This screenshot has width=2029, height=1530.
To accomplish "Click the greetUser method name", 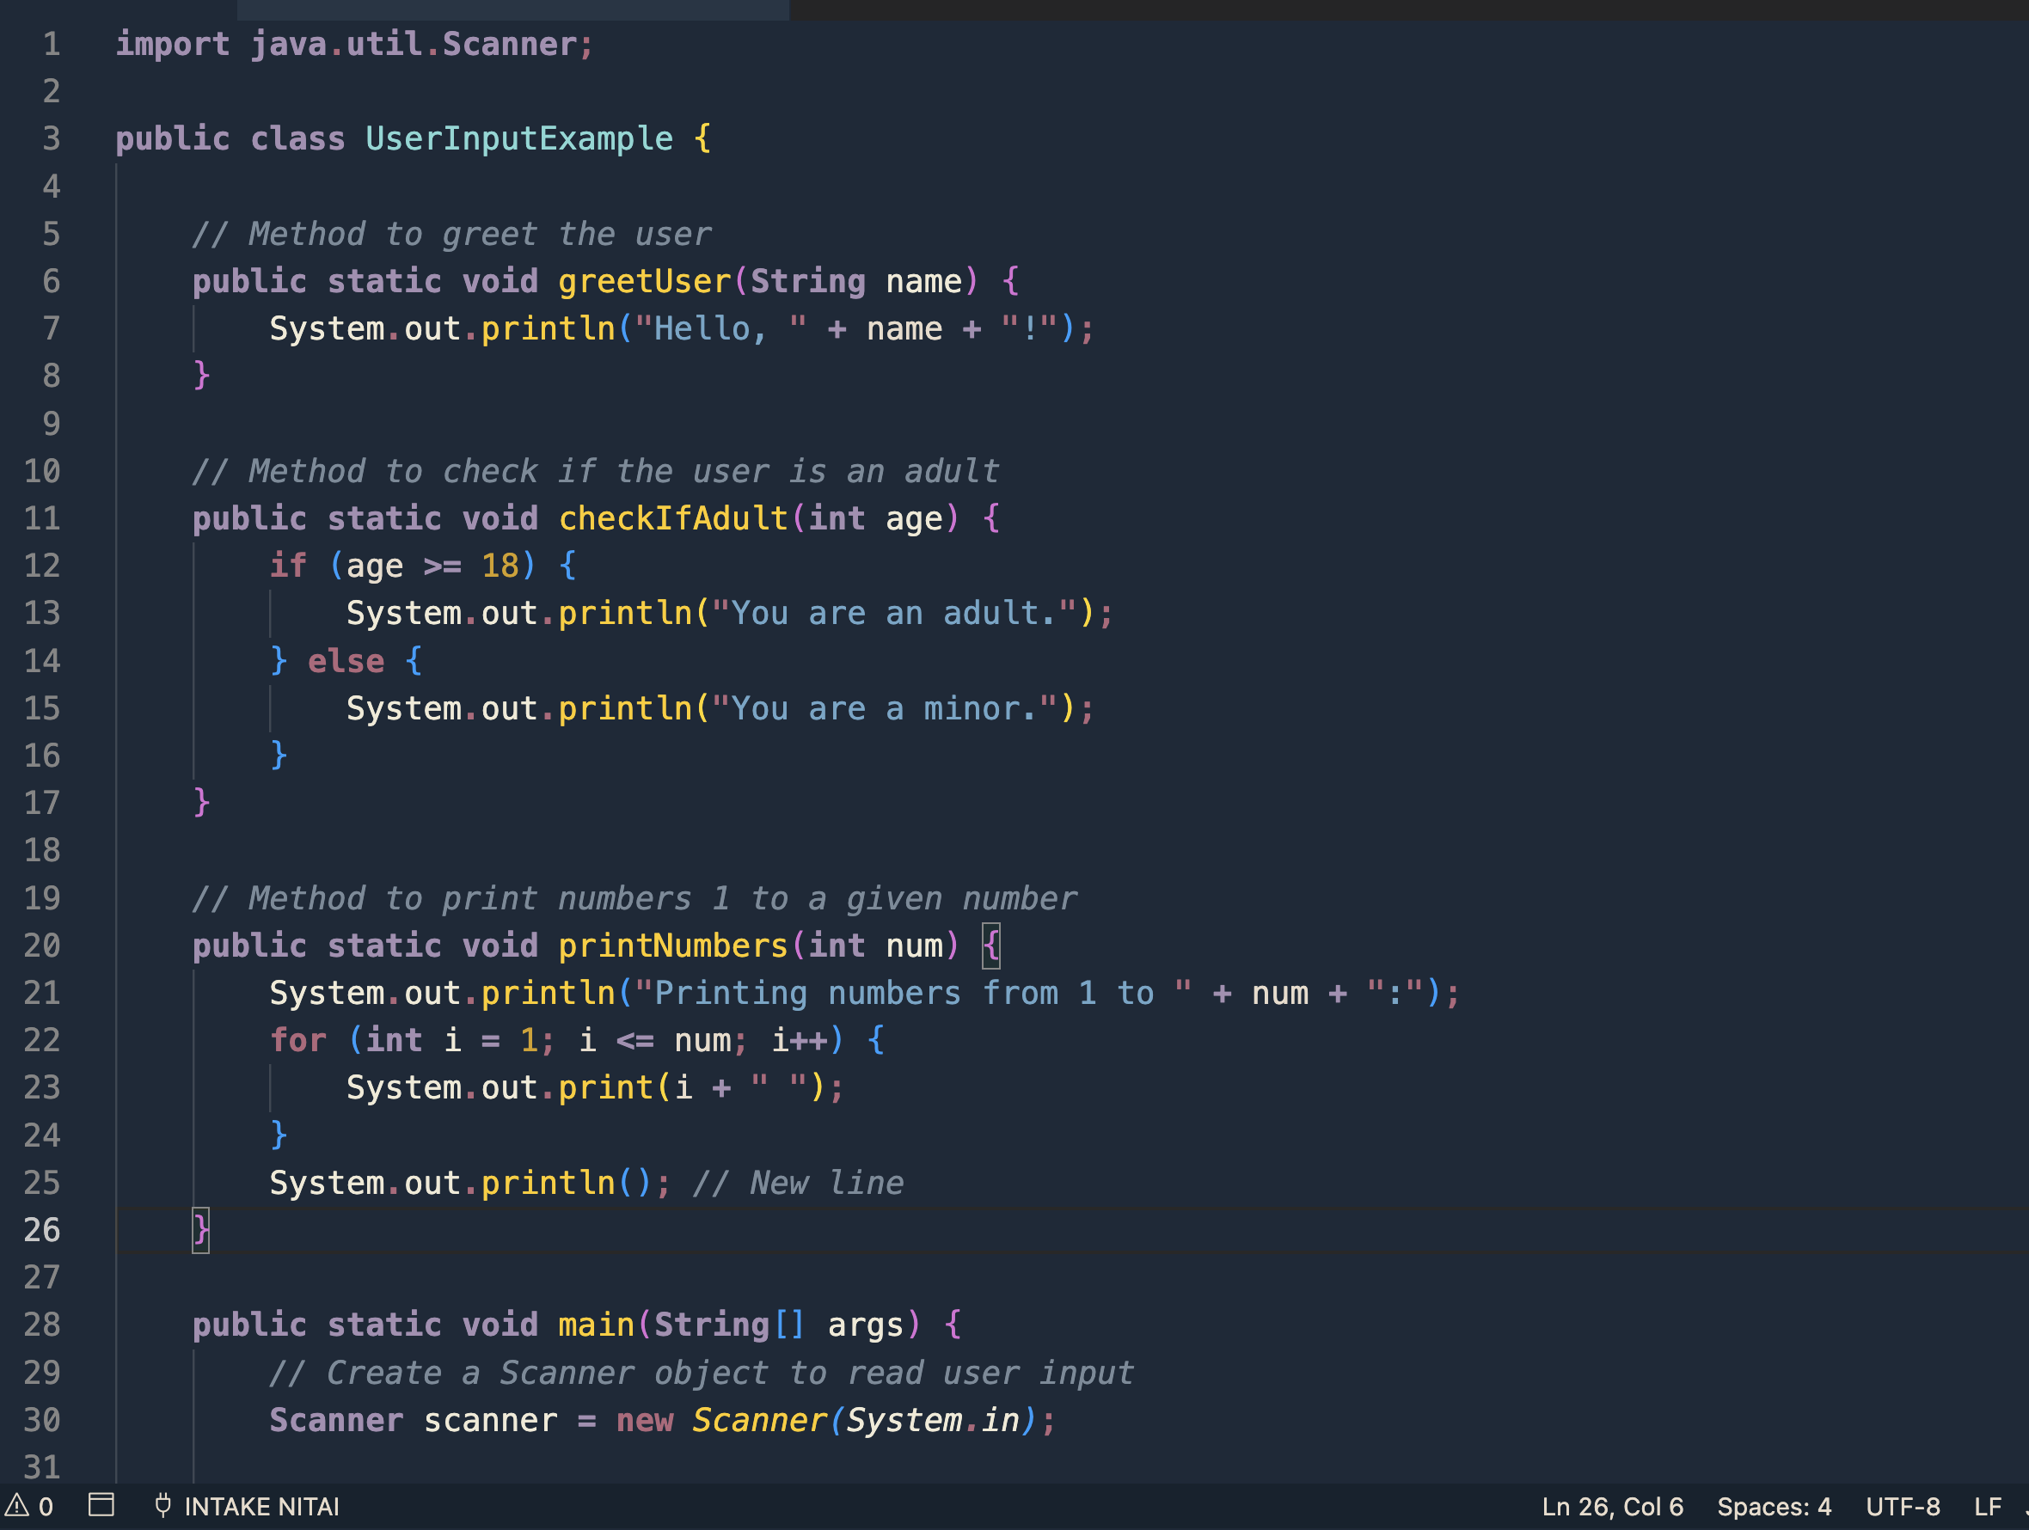I will (x=644, y=282).
